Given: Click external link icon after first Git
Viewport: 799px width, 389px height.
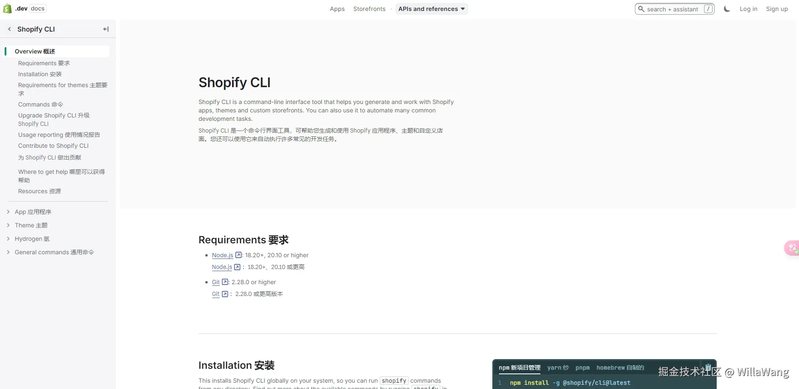Looking at the screenshot, I should (x=225, y=282).
